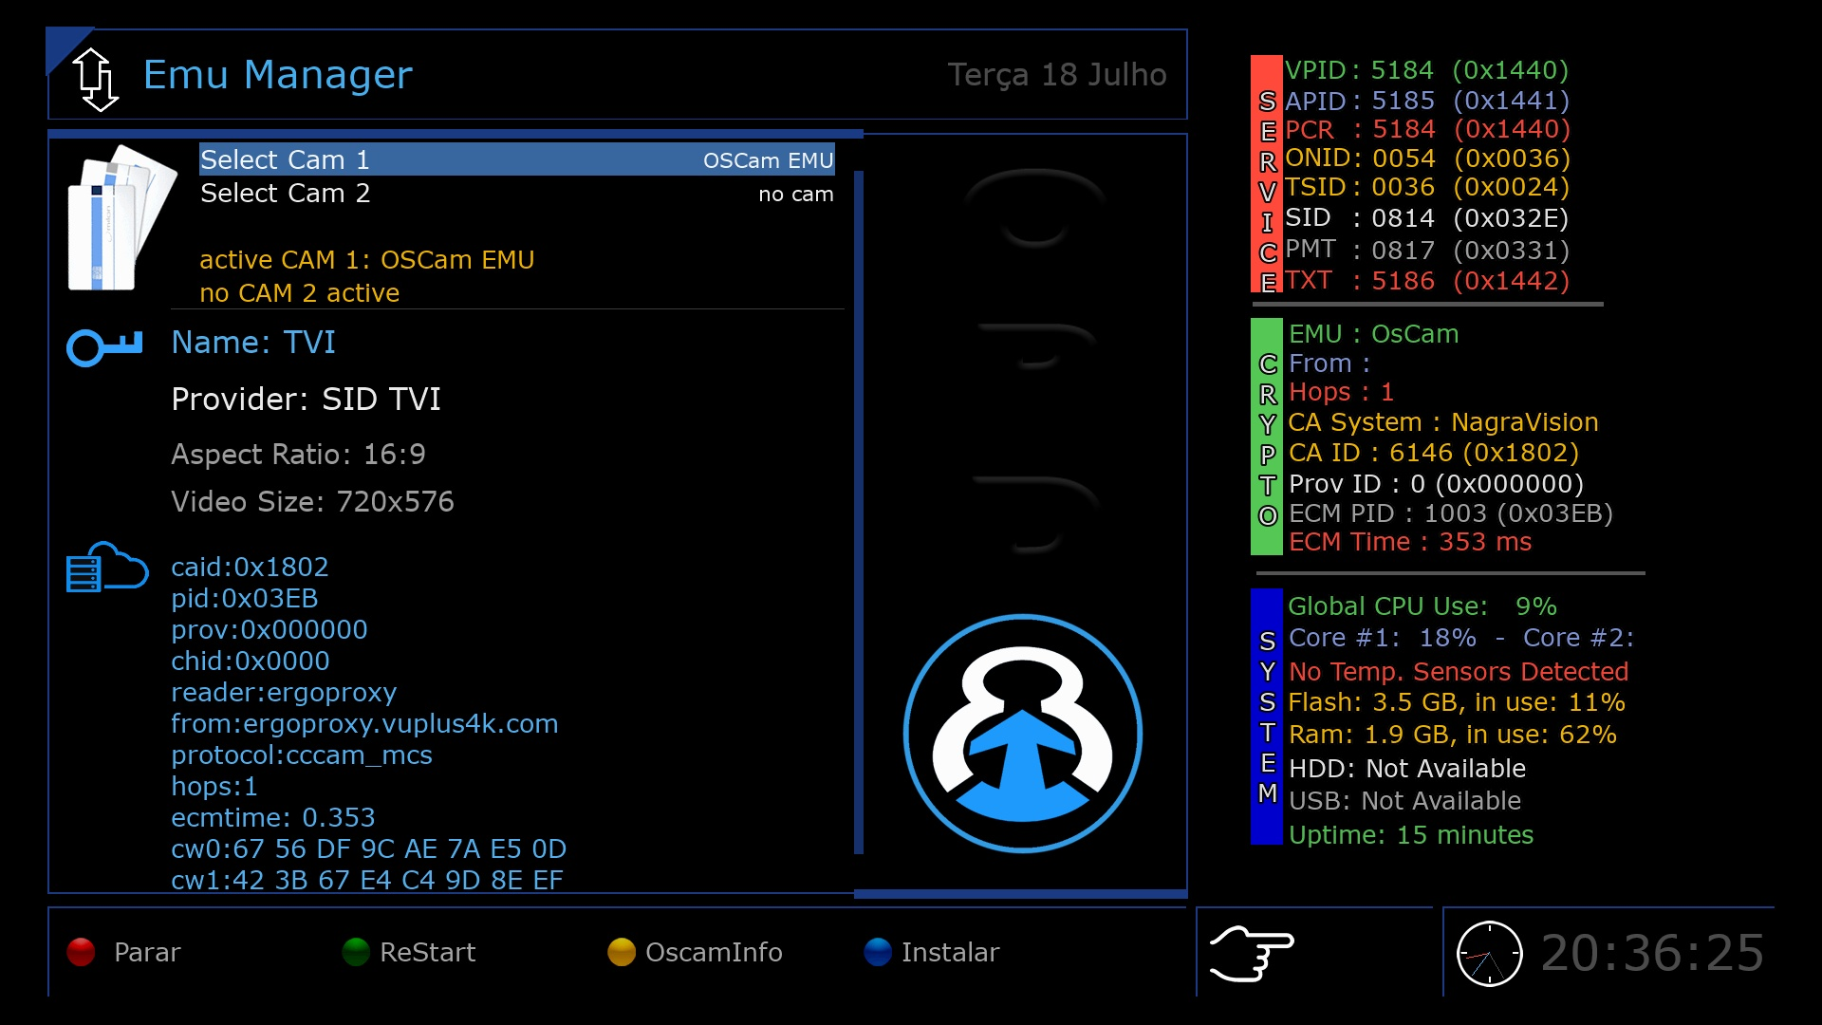The image size is (1822, 1025).
Task: Click the Emu Manager up-down arrows icon
Action: (96, 79)
